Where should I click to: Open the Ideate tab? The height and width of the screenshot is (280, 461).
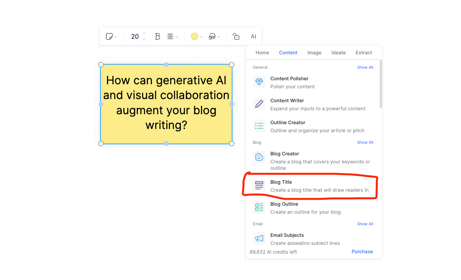click(x=339, y=53)
